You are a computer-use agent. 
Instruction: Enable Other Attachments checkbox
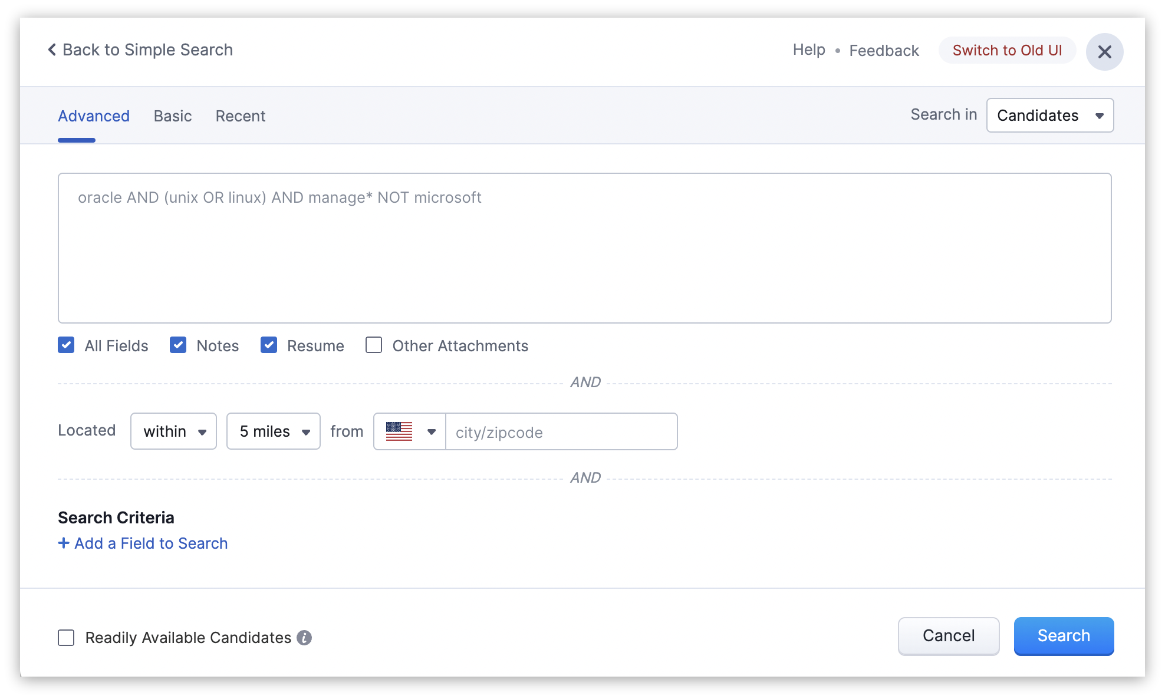point(374,345)
